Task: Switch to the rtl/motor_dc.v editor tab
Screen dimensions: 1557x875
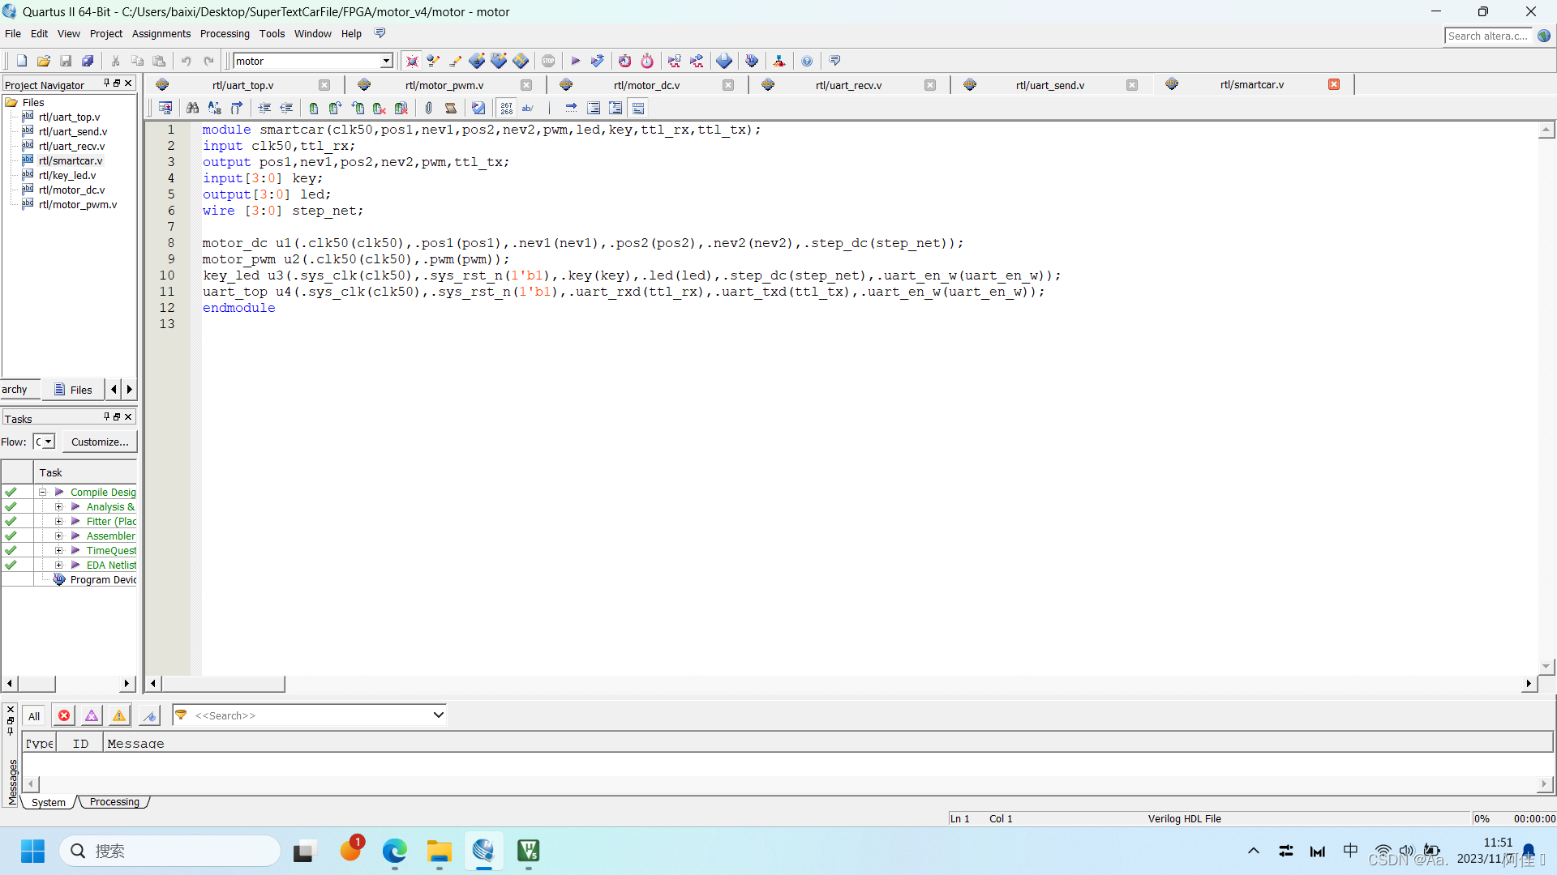Action: [647, 84]
